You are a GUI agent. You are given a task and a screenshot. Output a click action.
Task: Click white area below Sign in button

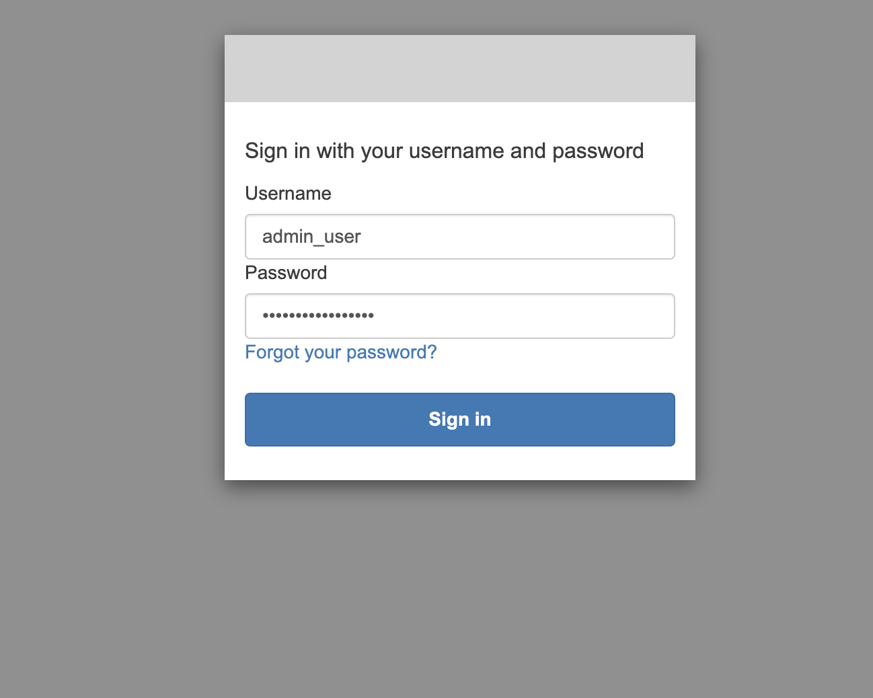click(459, 463)
